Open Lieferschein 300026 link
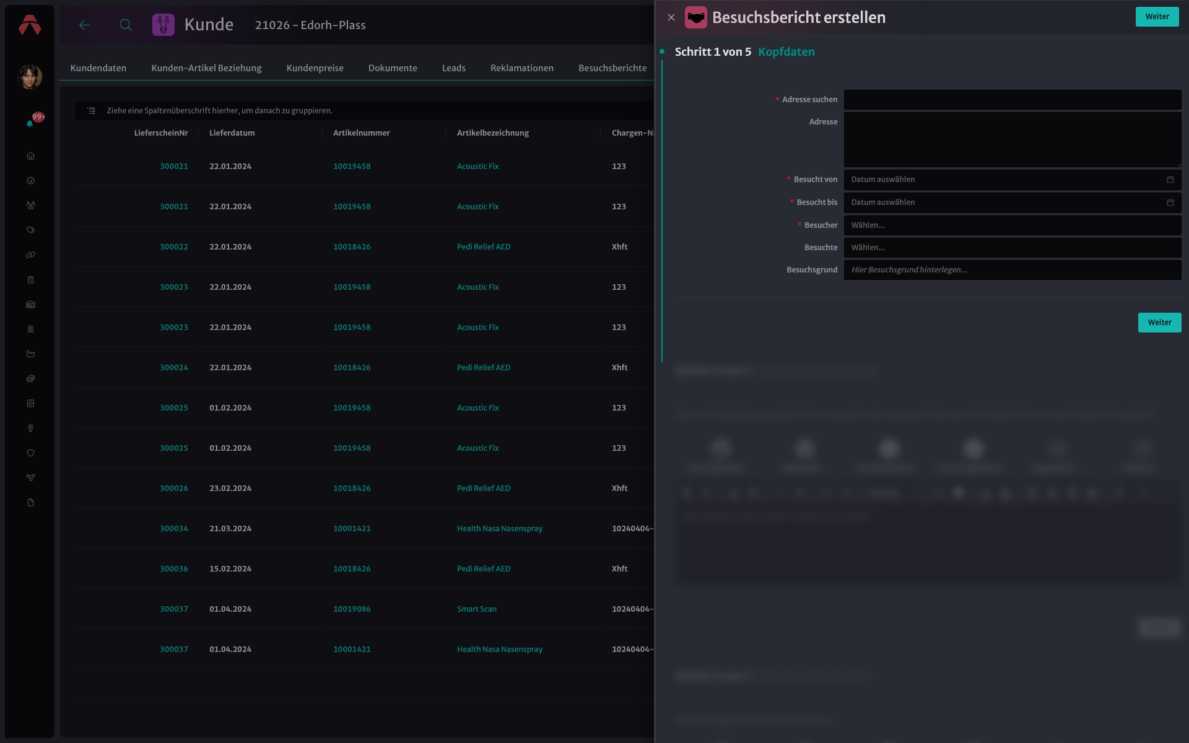This screenshot has width=1189, height=743. tap(174, 489)
